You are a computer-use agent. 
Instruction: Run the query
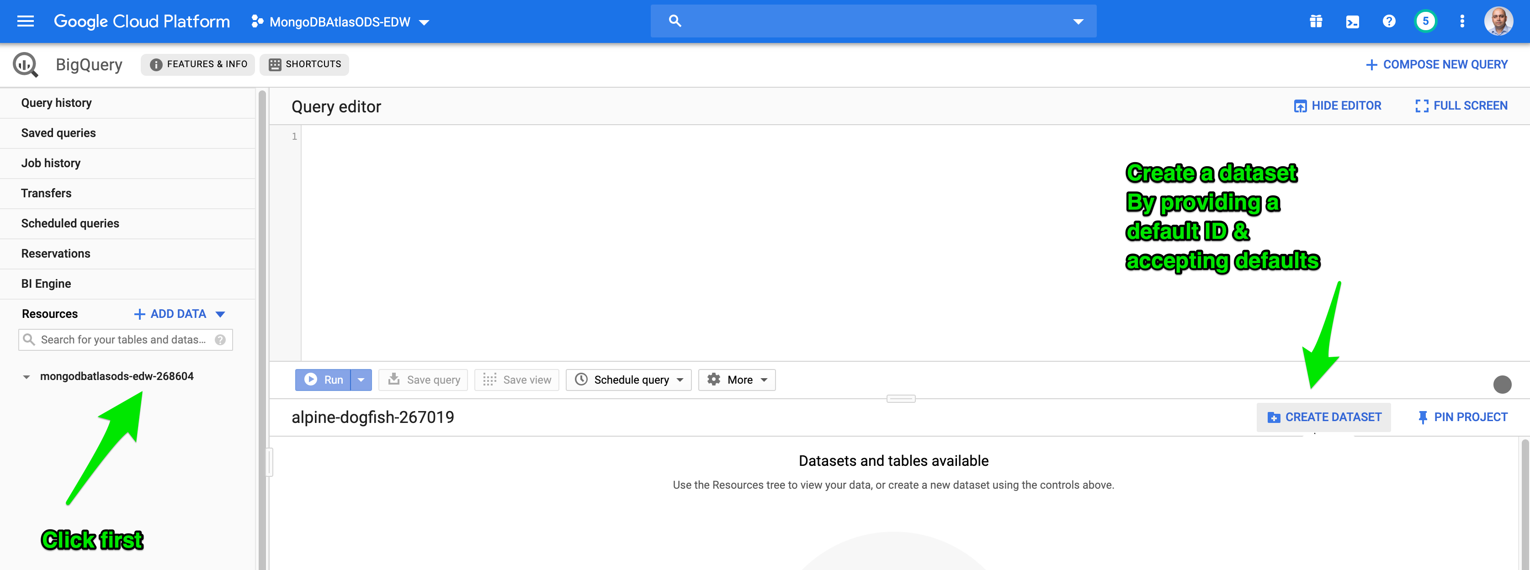click(x=323, y=380)
